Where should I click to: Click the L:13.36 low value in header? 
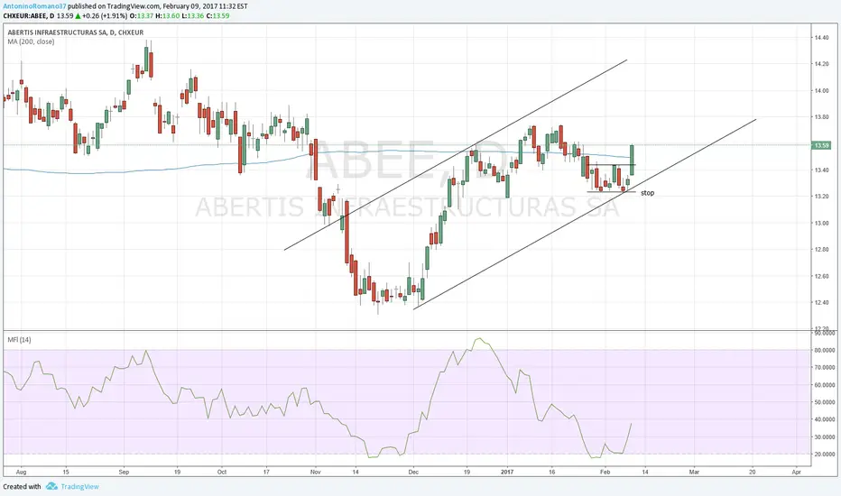pos(193,16)
